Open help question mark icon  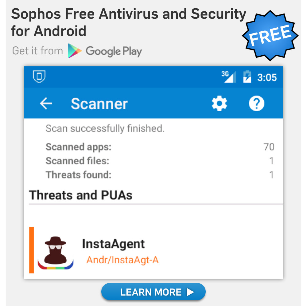pyautogui.click(x=256, y=104)
